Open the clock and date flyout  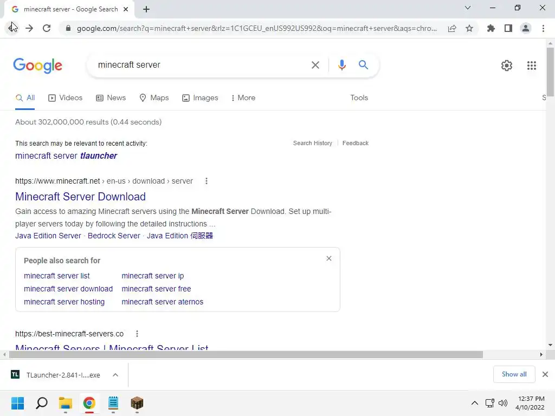click(530, 403)
